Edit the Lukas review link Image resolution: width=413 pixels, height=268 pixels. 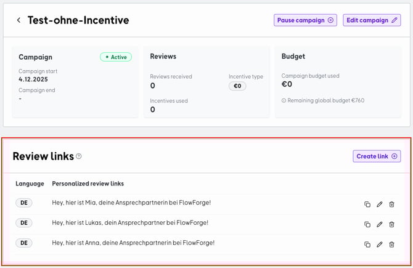[x=380, y=224]
